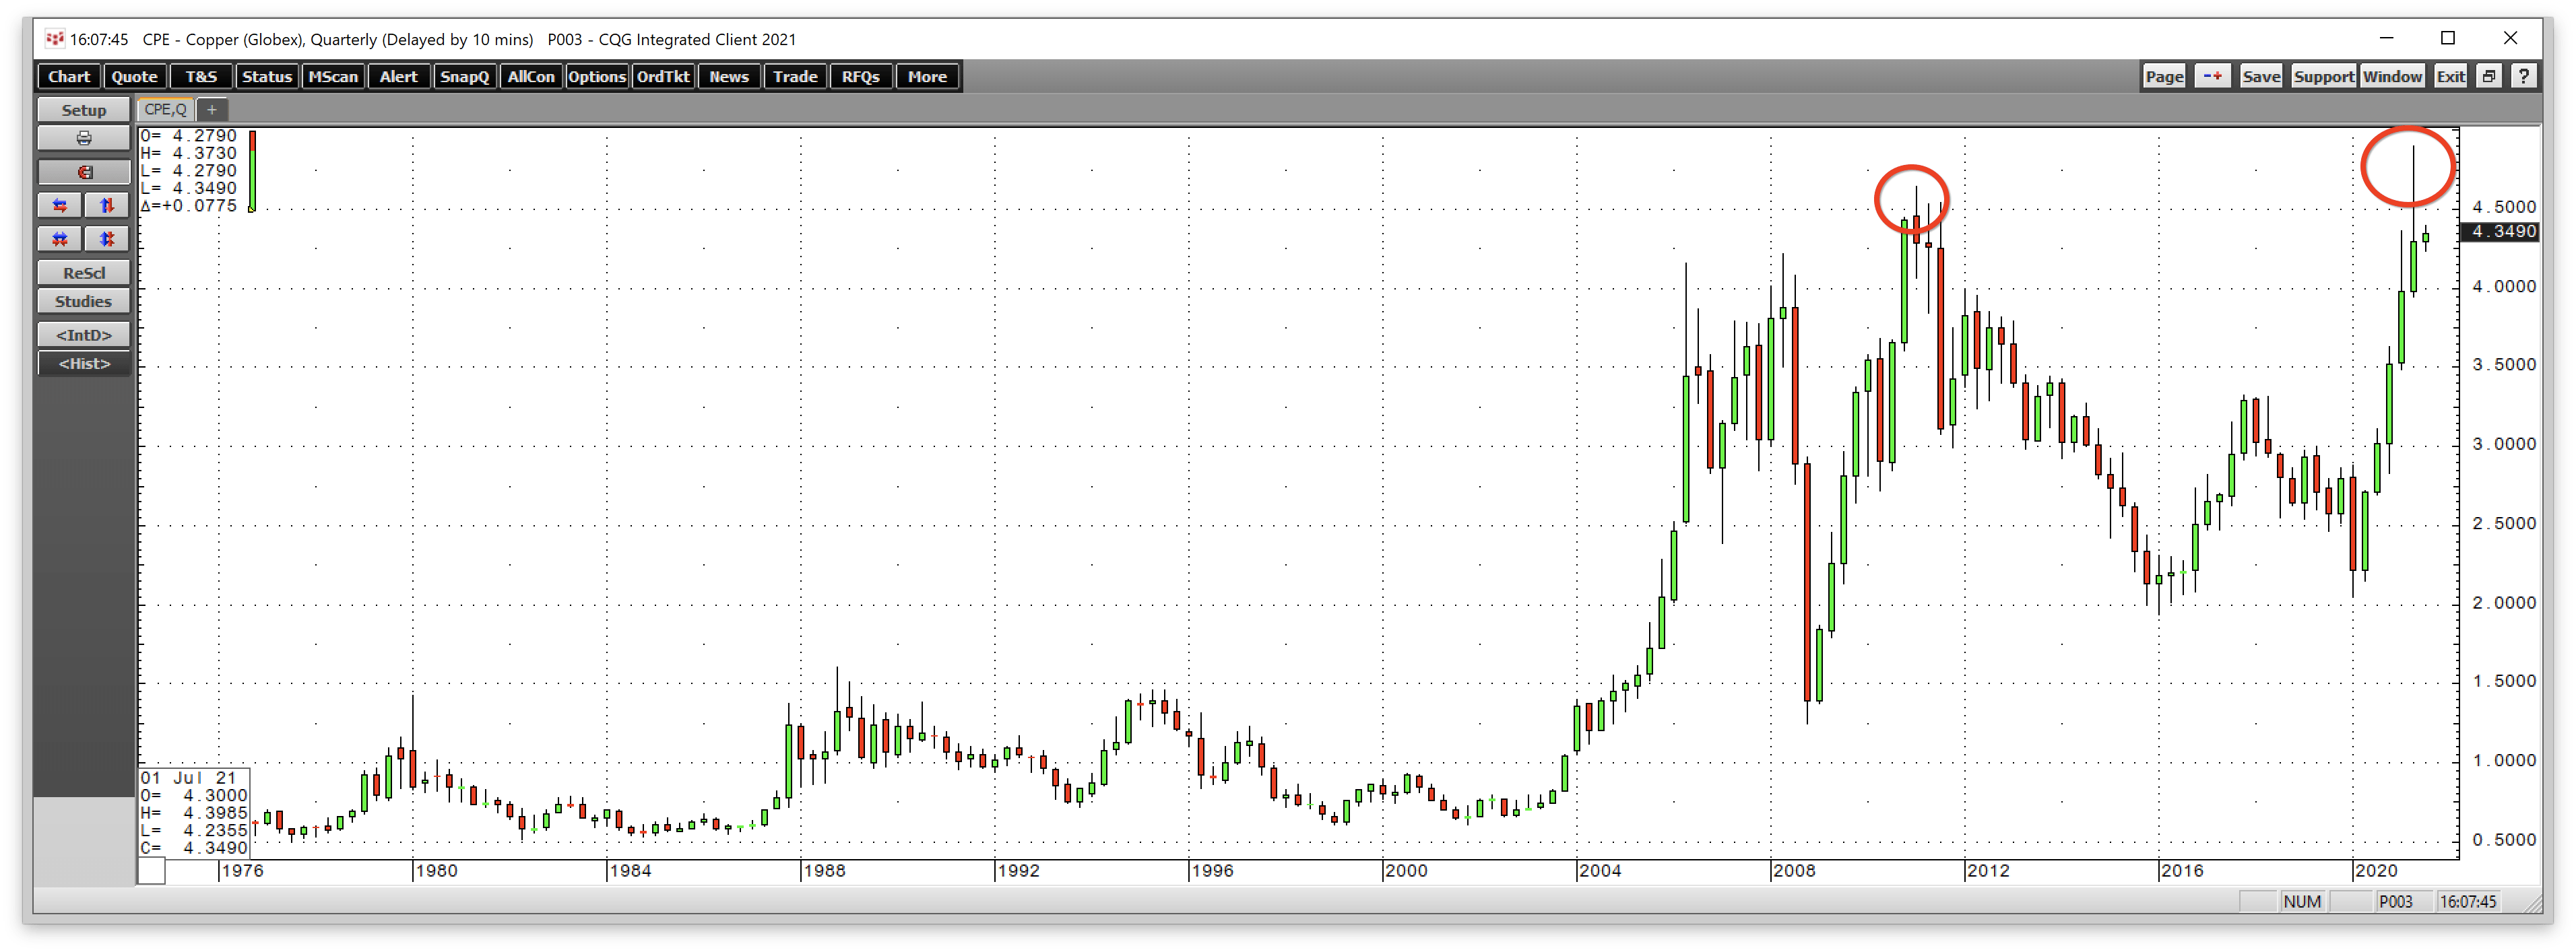Viewport: 2576px width, 952px height.
Task: Expand the More menu
Action: (927, 76)
